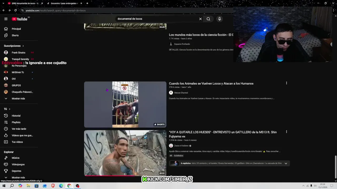Screen dimensions: 337x189
Task: Click the 4K badge on MS13 video
Action: (x=171, y=156)
